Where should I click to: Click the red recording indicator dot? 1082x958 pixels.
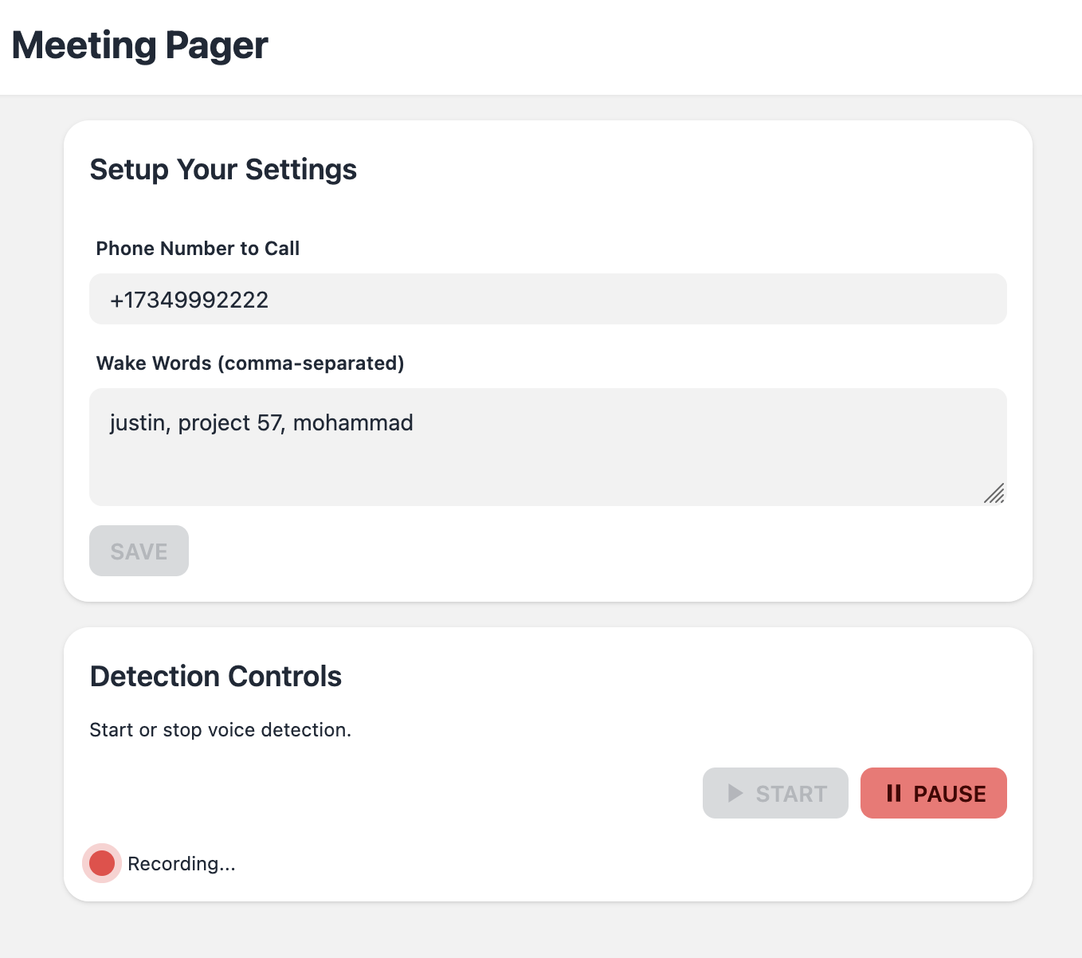[x=102, y=863]
